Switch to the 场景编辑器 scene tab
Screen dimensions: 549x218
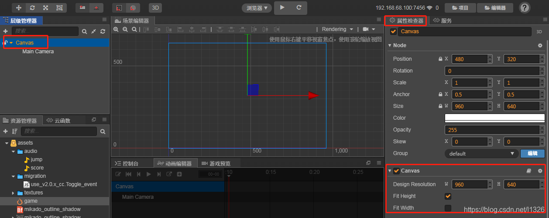132,21
